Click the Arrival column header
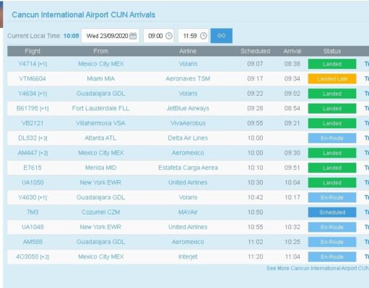The width and height of the screenshot is (369, 288). pyautogui.click(x=292, y=51)
